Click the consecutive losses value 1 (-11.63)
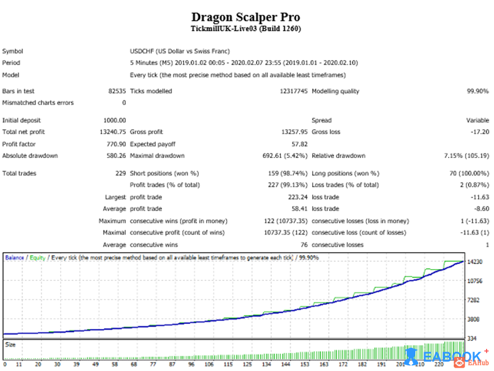494x371 pixels. (475, 221)
